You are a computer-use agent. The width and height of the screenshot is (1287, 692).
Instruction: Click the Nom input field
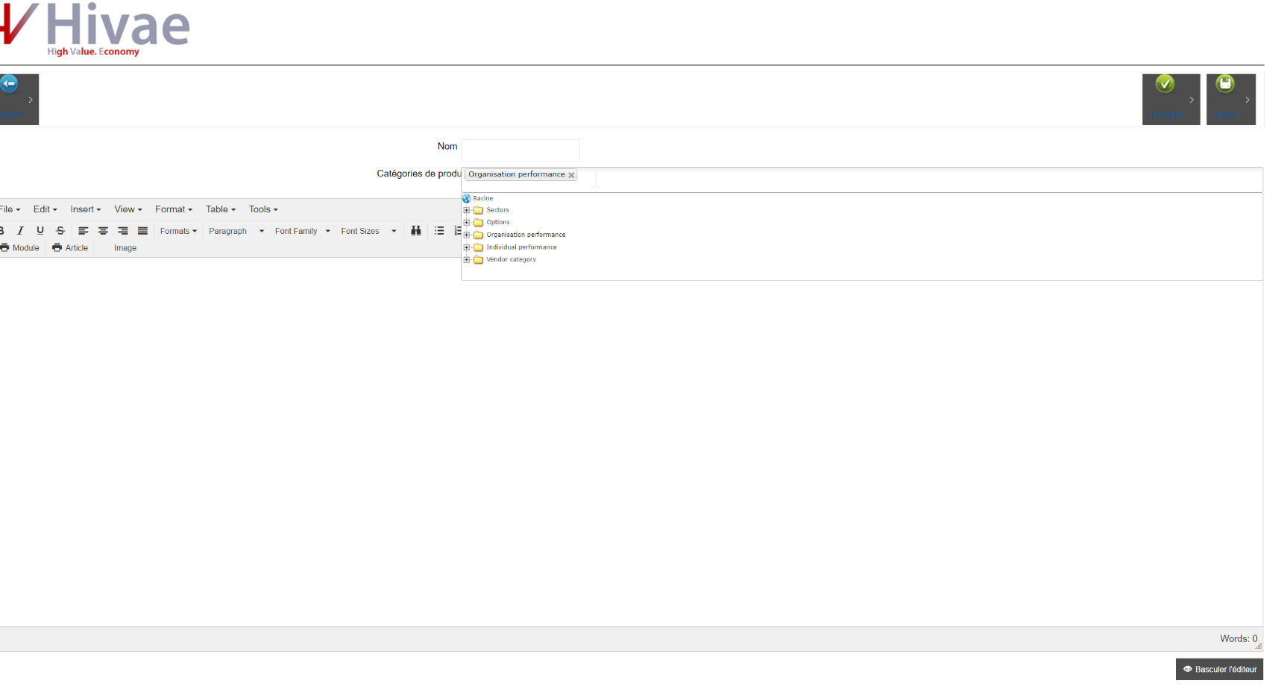coord(520,150)
